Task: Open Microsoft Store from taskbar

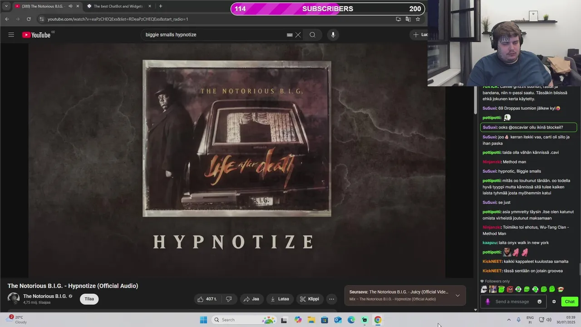Action: (325, 320)
